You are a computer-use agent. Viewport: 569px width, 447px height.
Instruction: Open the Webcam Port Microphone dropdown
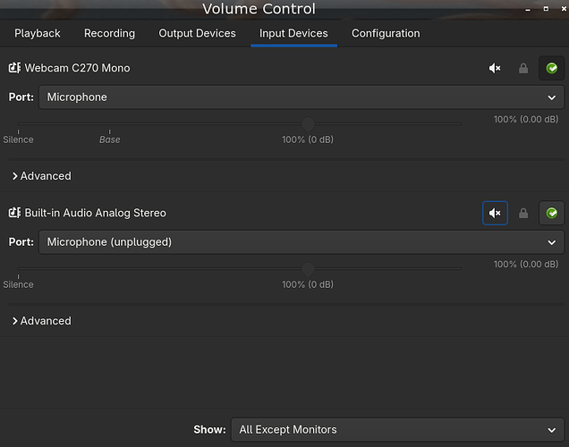(301, 97)
